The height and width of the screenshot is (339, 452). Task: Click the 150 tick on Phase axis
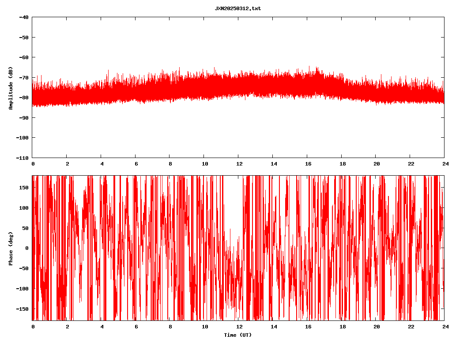(24, 188)
